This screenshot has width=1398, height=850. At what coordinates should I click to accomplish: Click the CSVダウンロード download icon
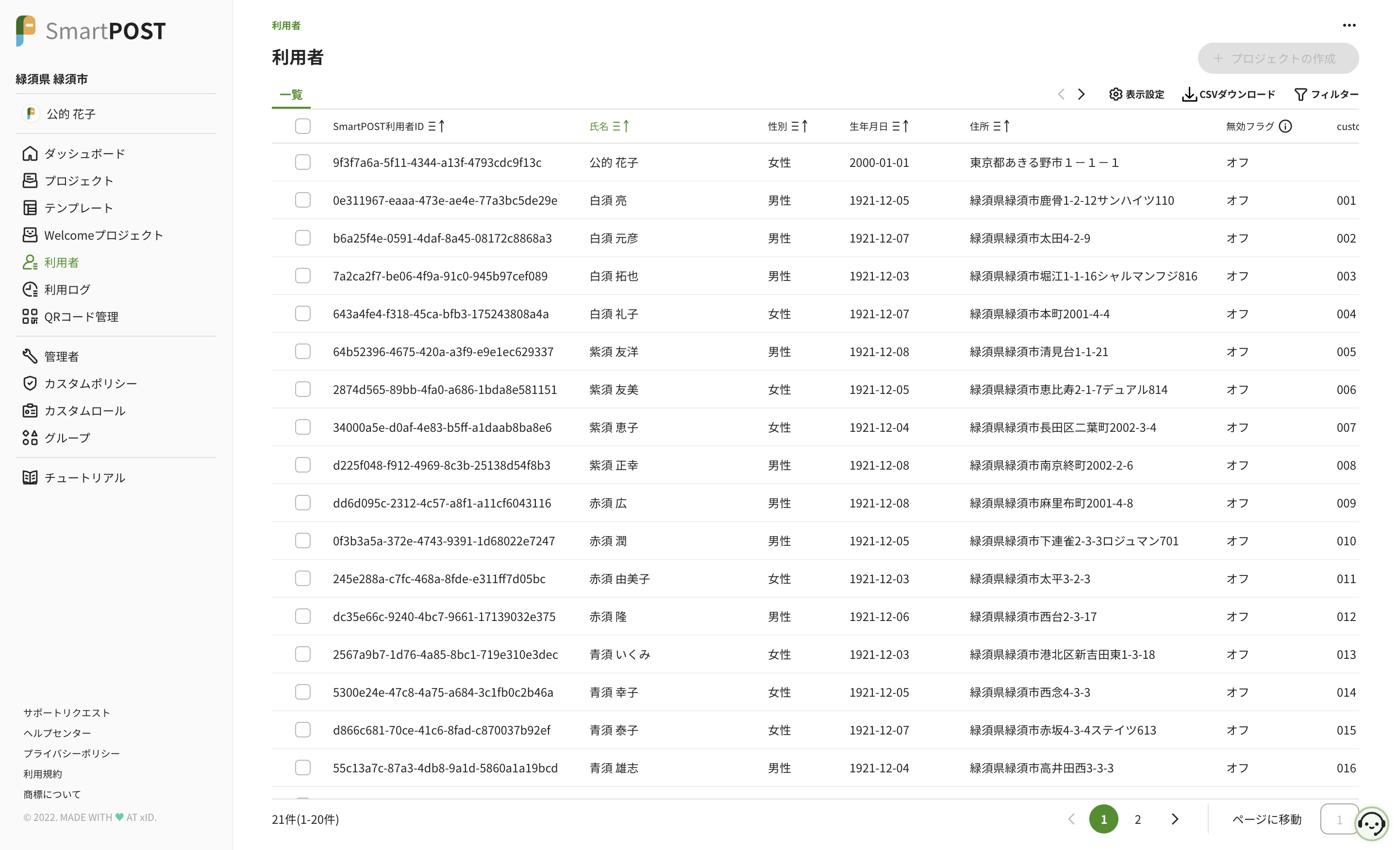(x=1189, y=94)
